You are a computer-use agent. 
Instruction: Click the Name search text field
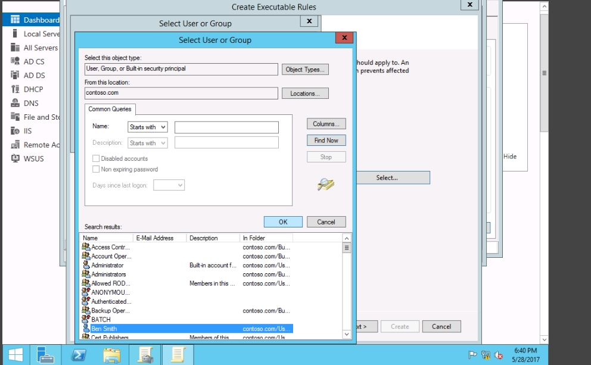click(226, 127)
